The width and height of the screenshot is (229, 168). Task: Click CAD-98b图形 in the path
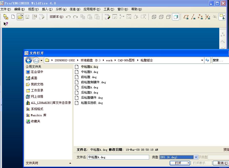pyautogui.click(x=126, y=60)
